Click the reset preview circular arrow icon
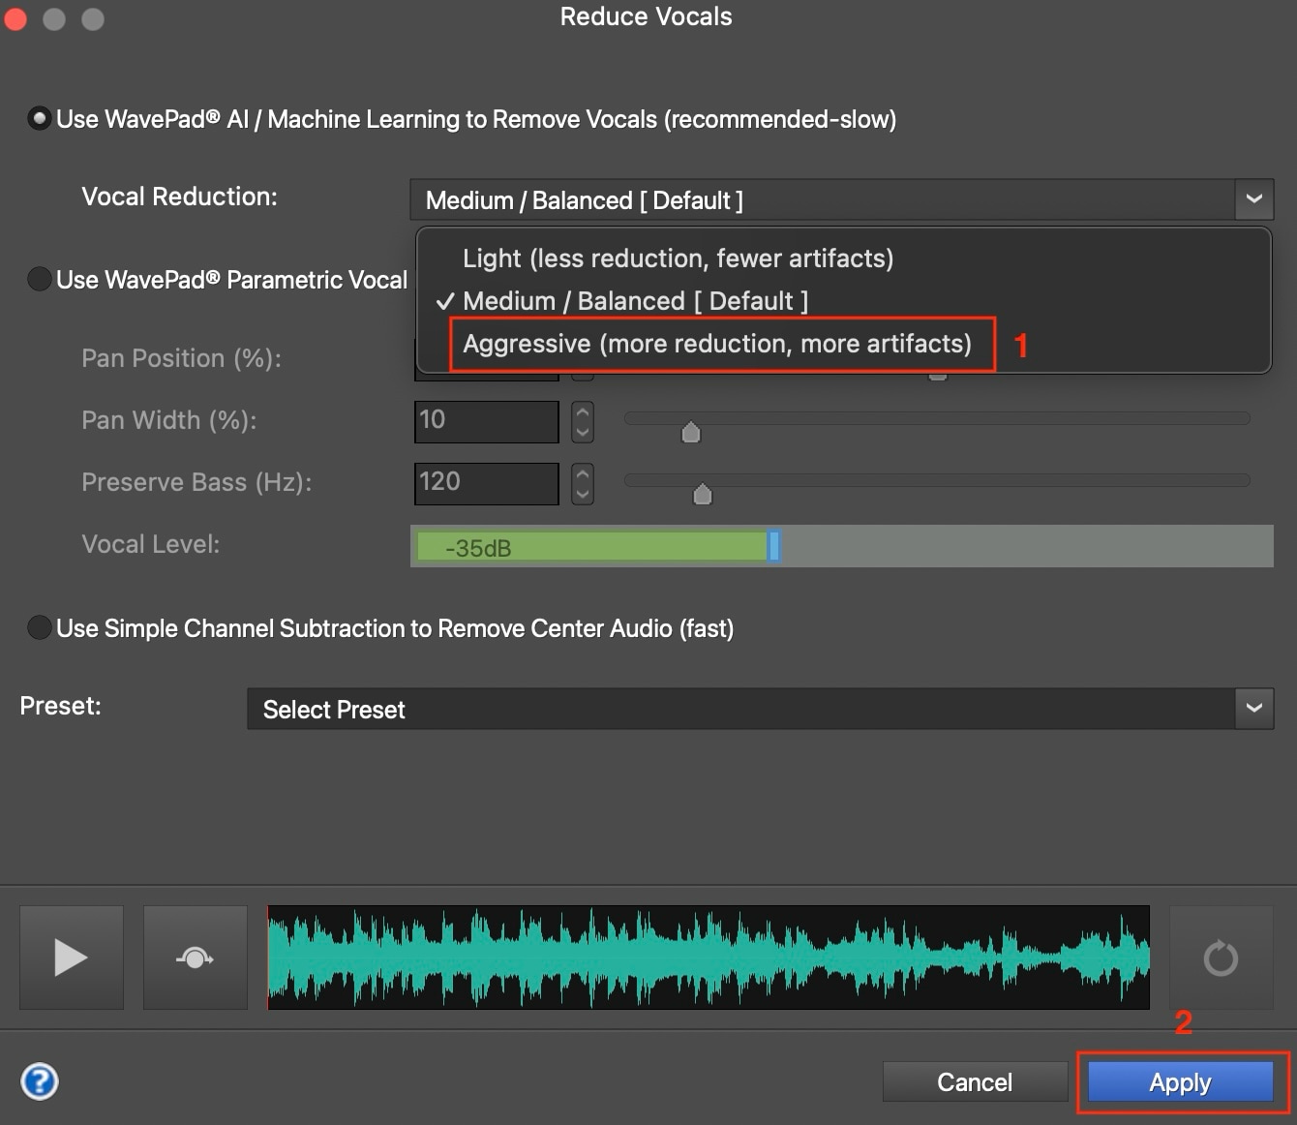1297x1125 pixels. [x=1221, y=958]
